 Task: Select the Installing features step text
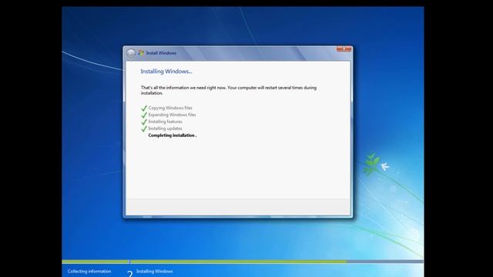click(x=165, y=122)
